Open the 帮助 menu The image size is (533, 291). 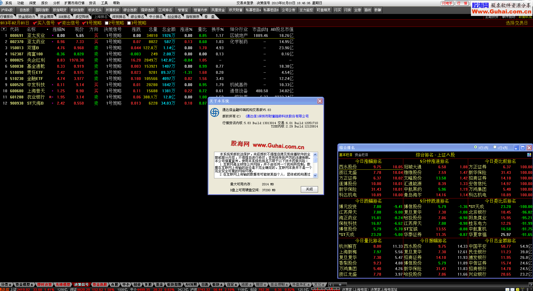click(117, 3)
